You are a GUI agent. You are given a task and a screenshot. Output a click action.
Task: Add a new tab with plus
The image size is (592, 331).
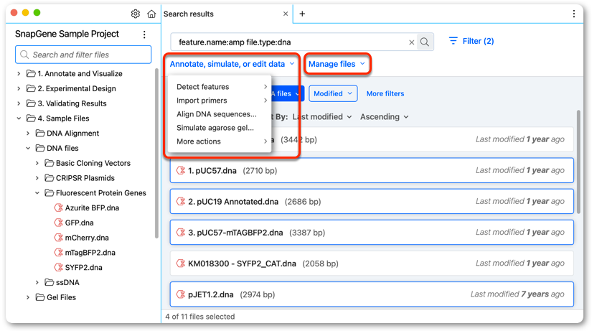tap(302, 14)
